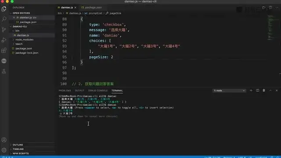Close damiao.js in Open Editors list

14,18
